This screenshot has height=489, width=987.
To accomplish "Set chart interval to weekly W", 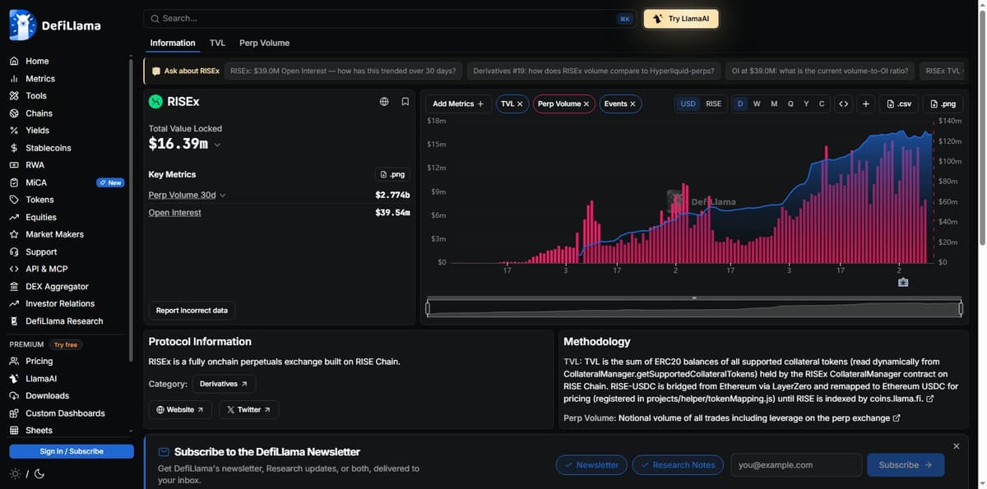I will [757, 104].
